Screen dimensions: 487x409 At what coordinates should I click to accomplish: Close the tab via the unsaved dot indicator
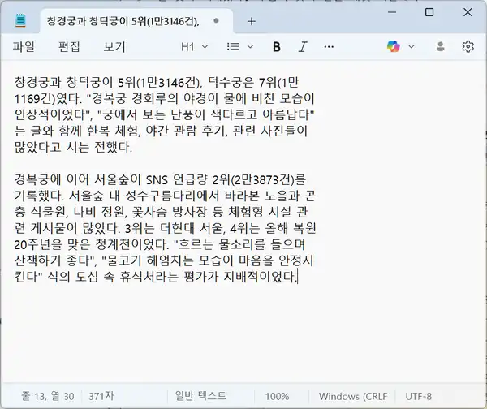(x=216, y=21)
